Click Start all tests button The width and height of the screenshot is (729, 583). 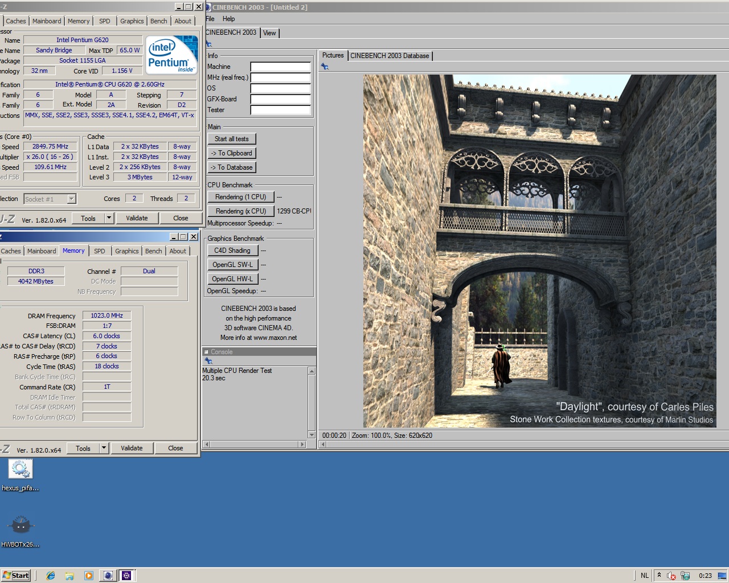coord(232,139)
